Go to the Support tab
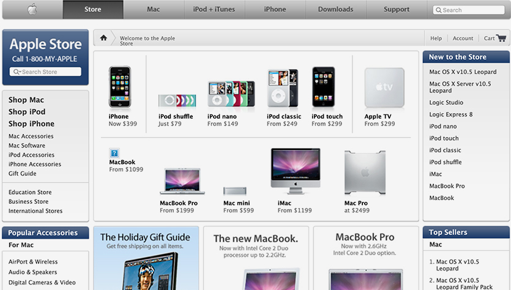This screenshot has width=511, height=290. click(x=397, y=9)
